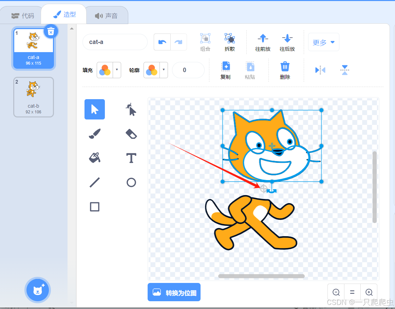Viewport: 395px width, 309px height.
Task: Flip the selection horizontally
Action: click(x=320, y=70)
